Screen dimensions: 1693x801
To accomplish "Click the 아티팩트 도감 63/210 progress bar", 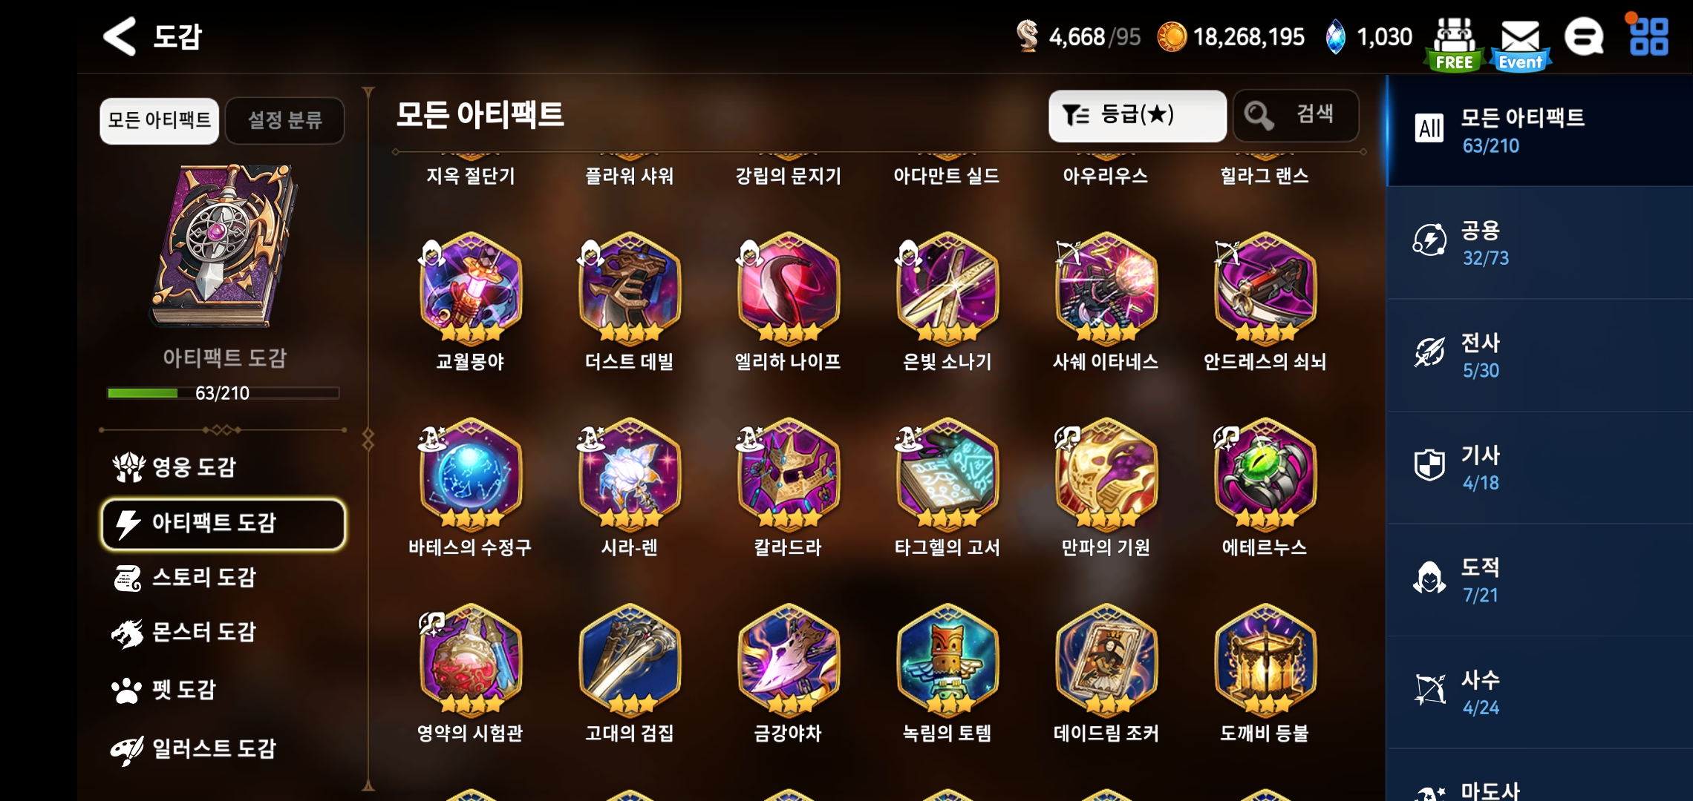I will coord(223,393).
